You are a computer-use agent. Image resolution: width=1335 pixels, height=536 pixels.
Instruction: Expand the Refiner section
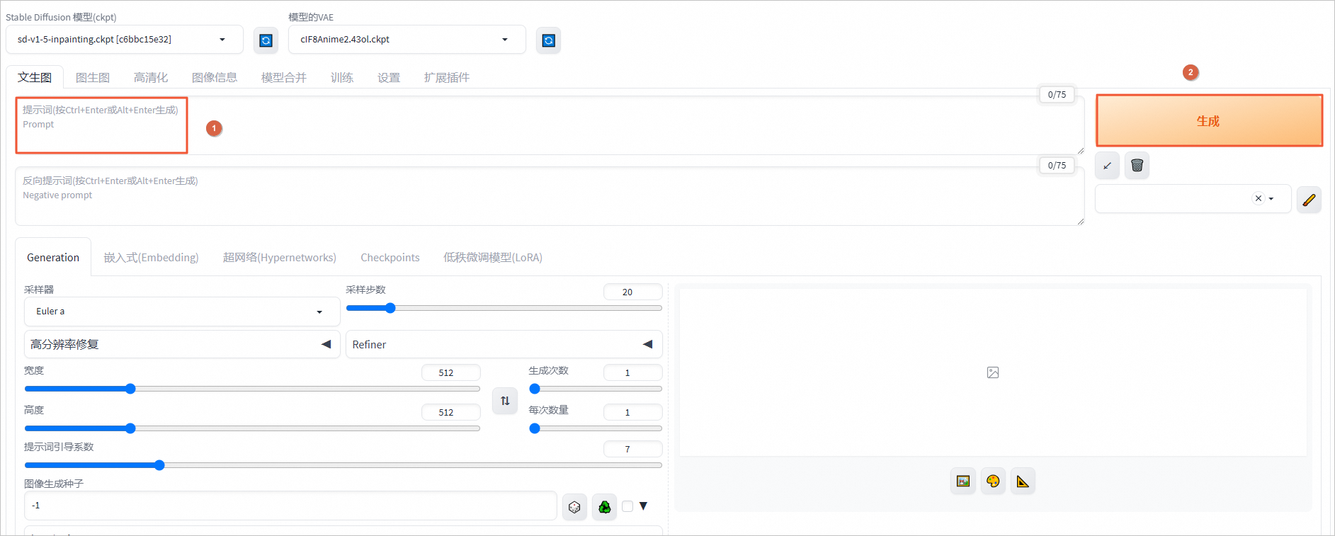click(504, 345)
